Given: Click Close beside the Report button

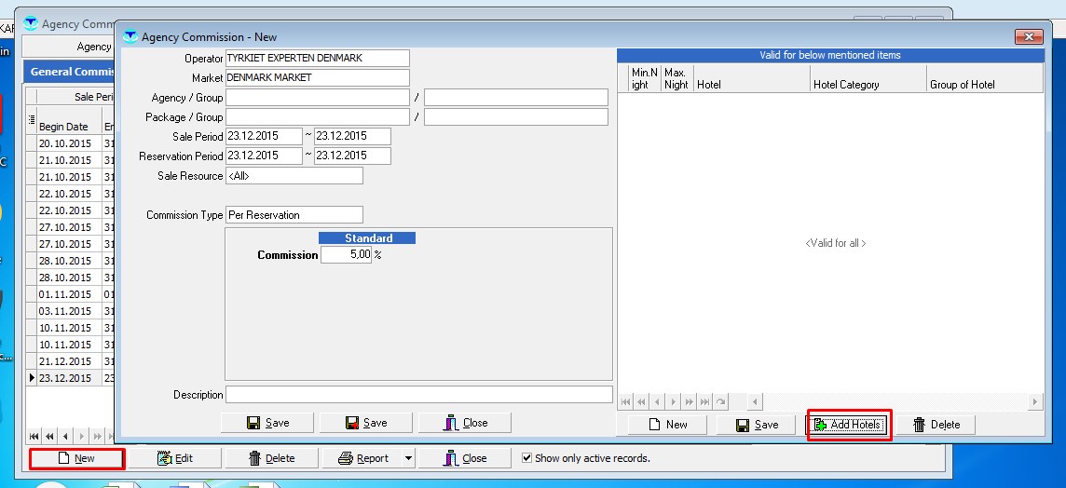Looking at the screenshot, I should click(x=465, y=458).
